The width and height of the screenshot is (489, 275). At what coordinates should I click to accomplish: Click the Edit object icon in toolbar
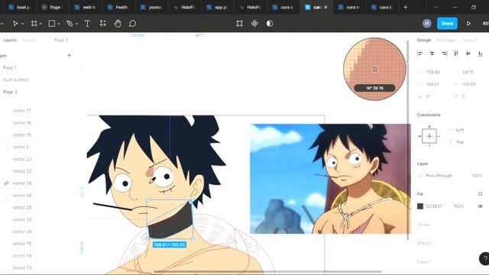(x=239, y=24)
